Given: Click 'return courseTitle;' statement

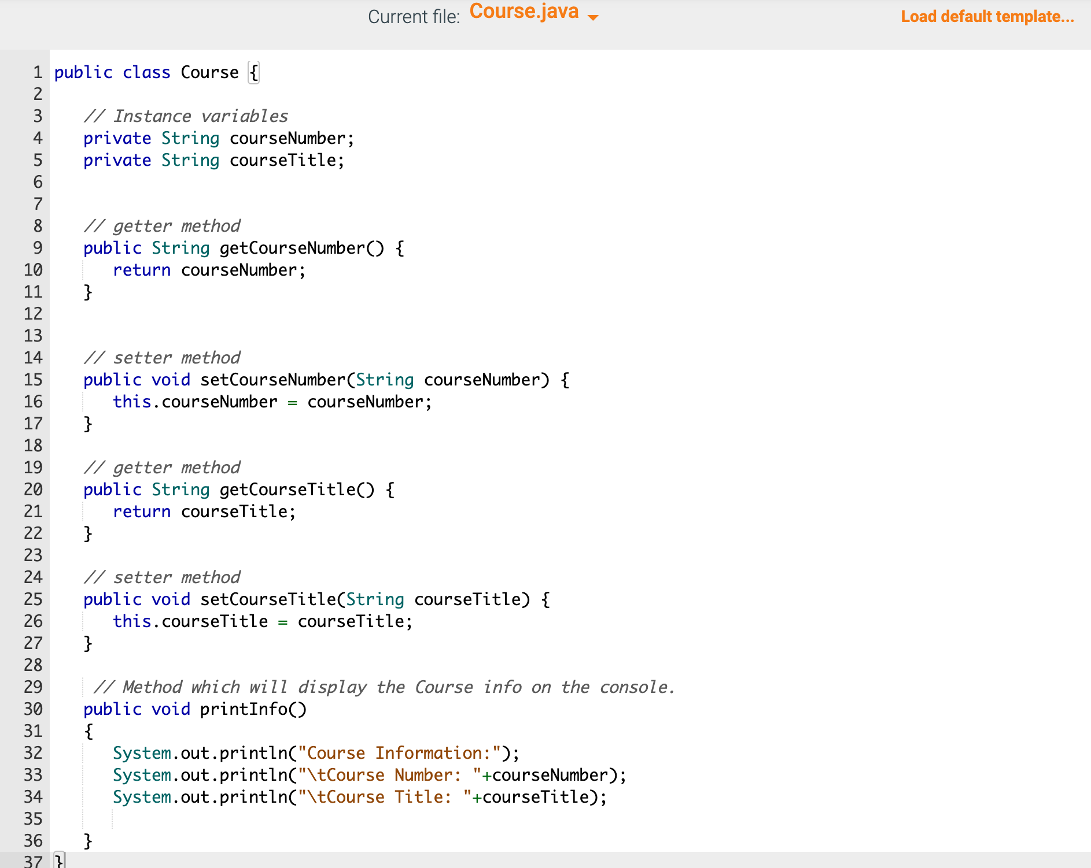Looking at the screenshot, I should (x=205, y=511).
